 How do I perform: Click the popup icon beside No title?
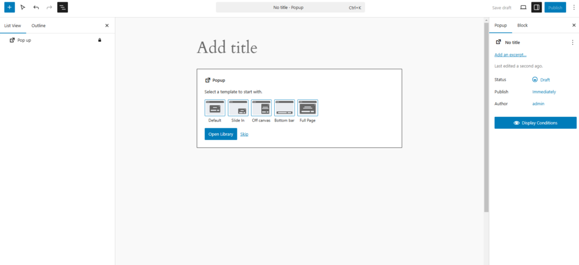(498, 42)
